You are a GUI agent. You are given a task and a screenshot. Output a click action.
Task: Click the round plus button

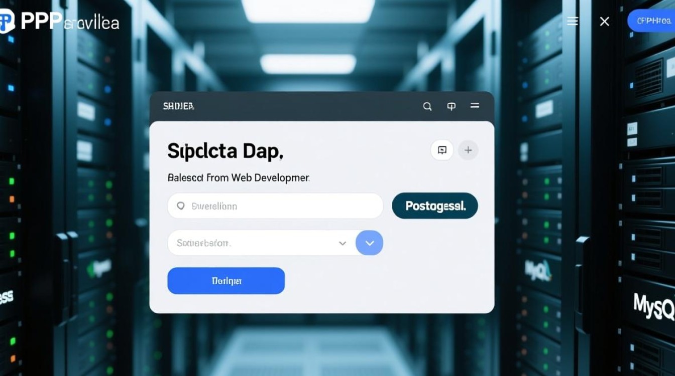tap(468, 150)
